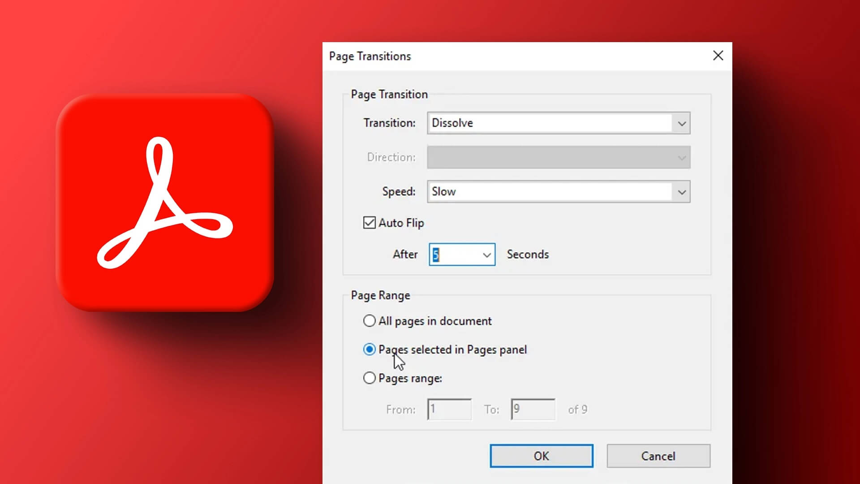This screenshot has width=860, height=484.
Task: Click the Auto Flip label text
Action: click(401, 223)
